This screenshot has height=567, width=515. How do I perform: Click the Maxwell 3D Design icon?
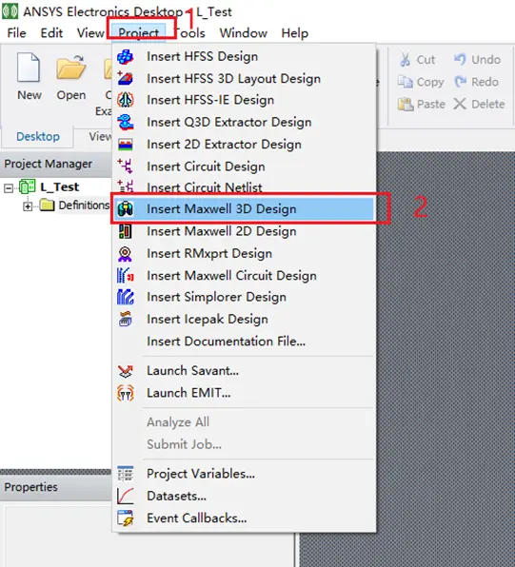tap(126, 209)
